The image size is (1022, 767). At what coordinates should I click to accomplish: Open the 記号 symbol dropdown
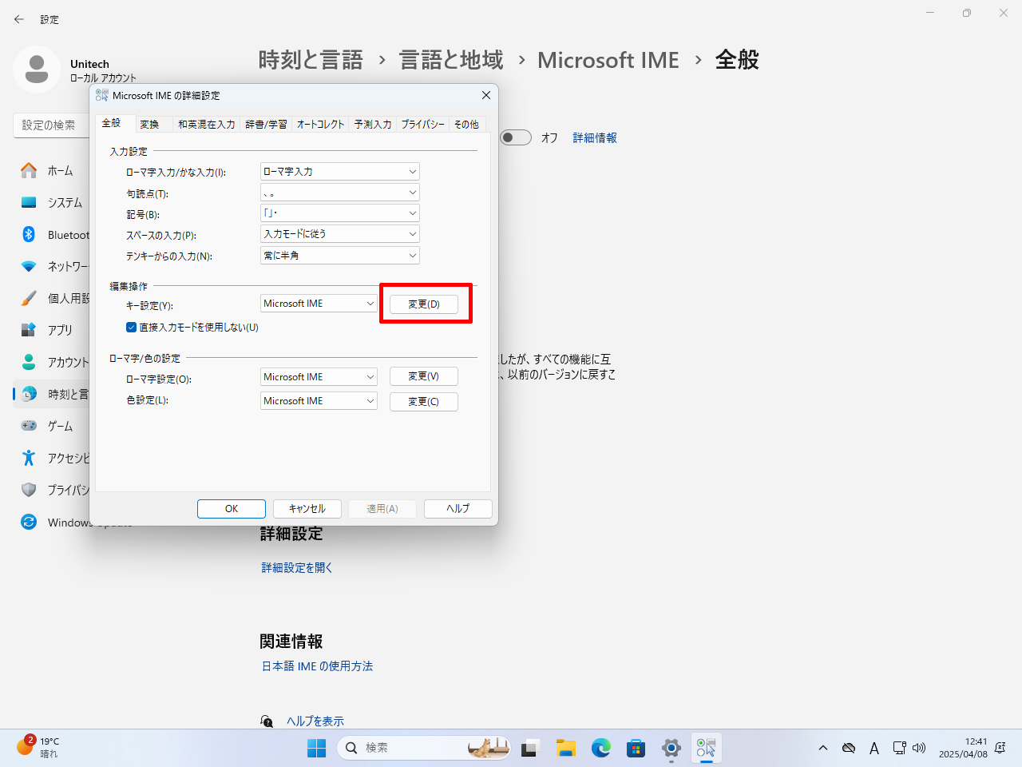tap(340, 213)
